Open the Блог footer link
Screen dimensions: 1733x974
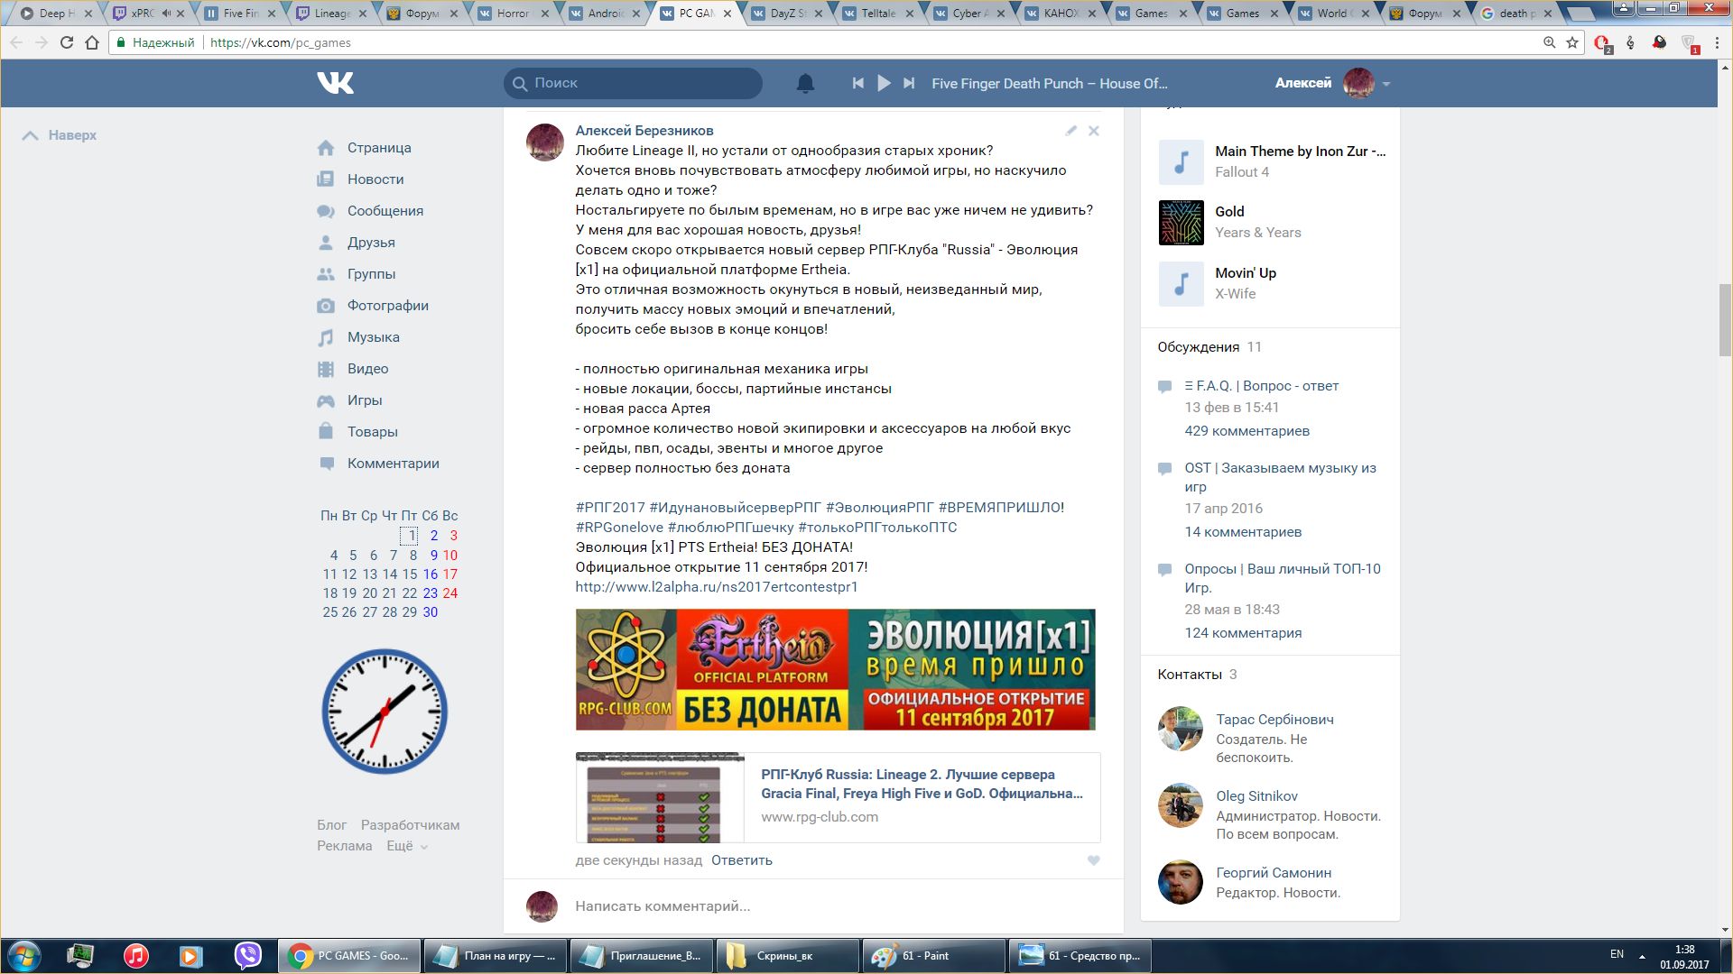pyautogui.click(x=331, y=825)
